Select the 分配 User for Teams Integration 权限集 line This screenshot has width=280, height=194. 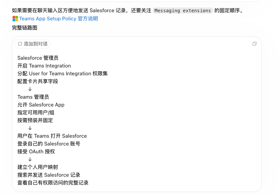[x=62, y=74]
